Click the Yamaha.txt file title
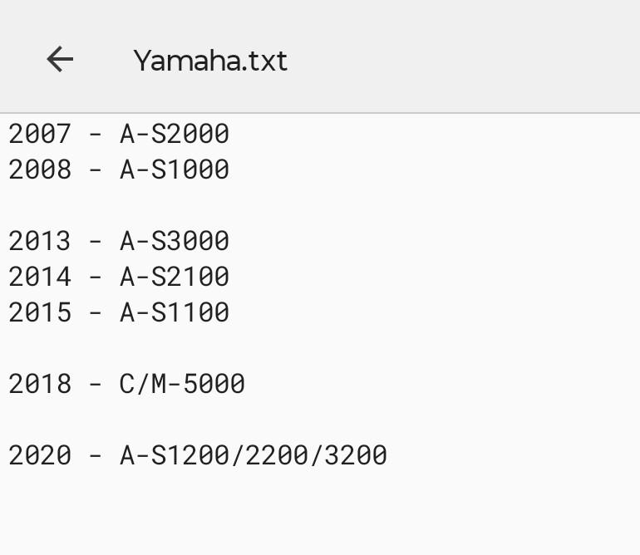 (x=210, y=61)
